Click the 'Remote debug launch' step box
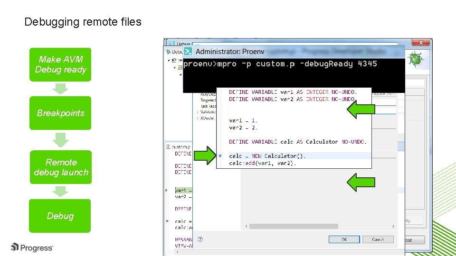The image size is (456, 256). tap(61, 167)
